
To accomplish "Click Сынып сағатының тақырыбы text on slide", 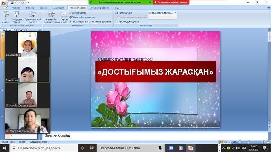I will (126, 59).
